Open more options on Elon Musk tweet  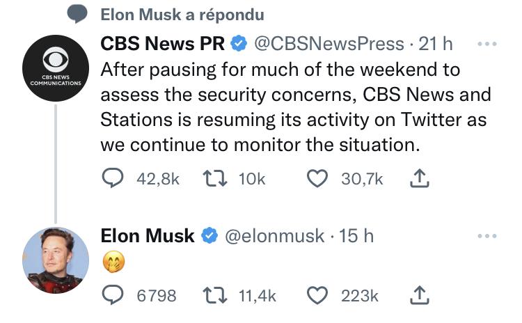[x=487, y=236]
